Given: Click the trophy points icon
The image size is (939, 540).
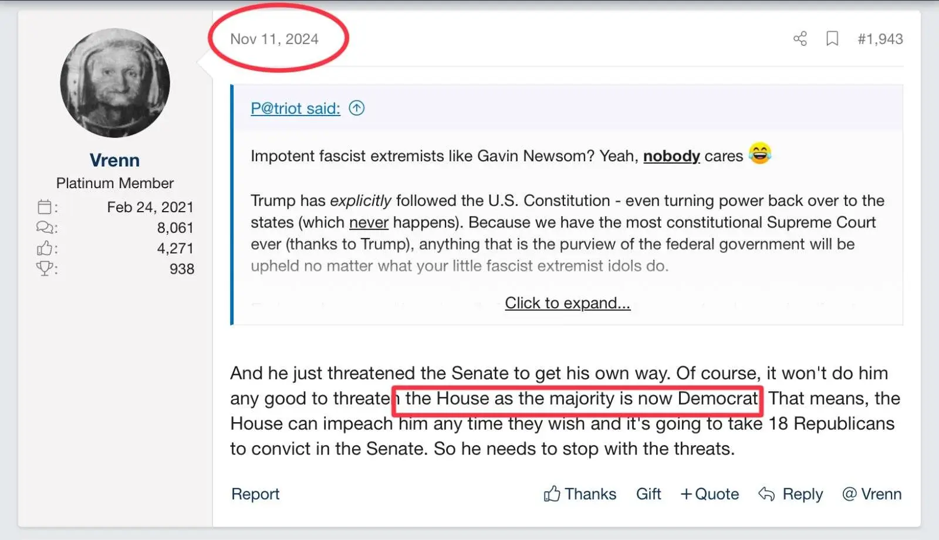Looking at the screenshot, I should (45, 269).
